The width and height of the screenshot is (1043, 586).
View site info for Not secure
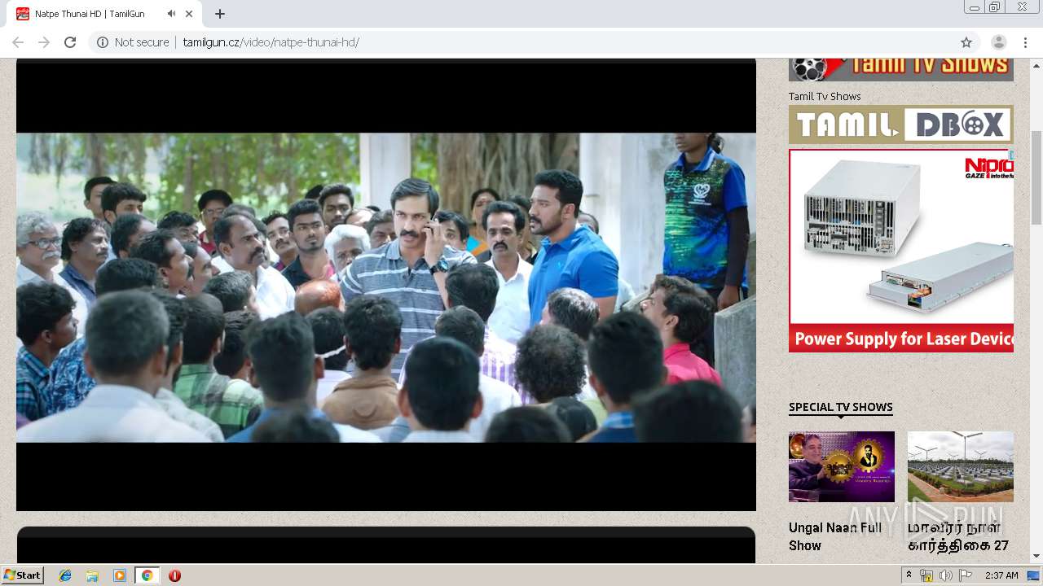(133, 42)
